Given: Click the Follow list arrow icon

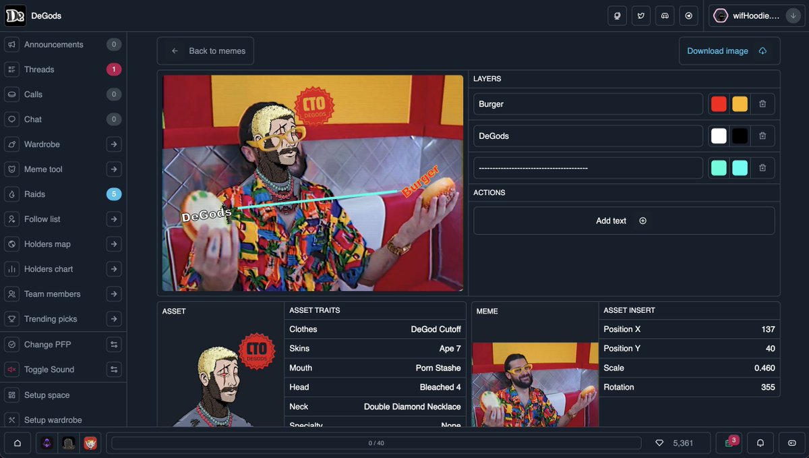Looking at the screenshot, I should [x=114, y=219].
